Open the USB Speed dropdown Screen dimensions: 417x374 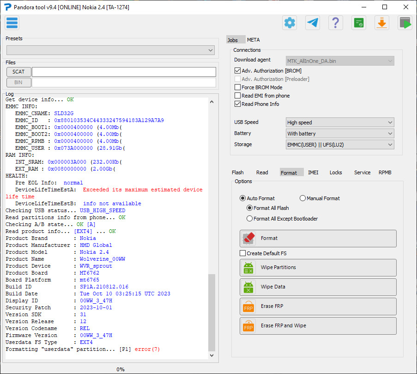340,123
